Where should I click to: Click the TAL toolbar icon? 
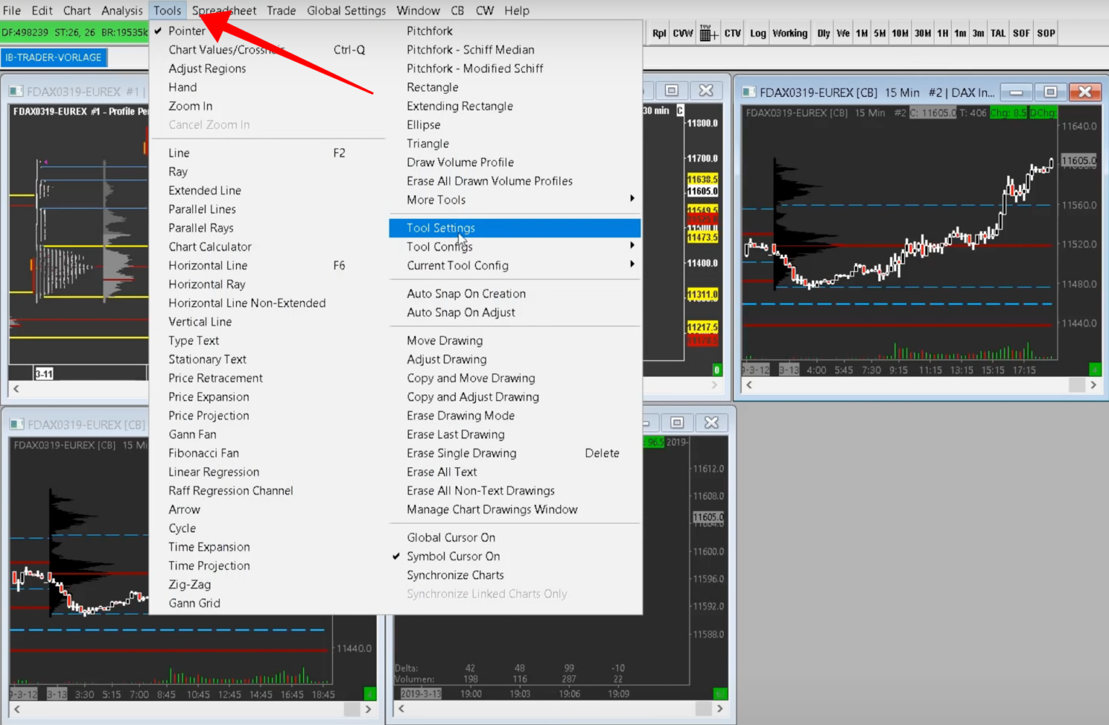coord(998,32)
